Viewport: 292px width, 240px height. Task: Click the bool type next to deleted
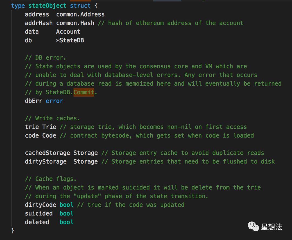pyautogui.click(x=67, y=222)
